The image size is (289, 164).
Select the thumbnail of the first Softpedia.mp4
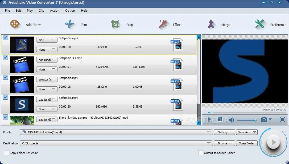tap(22, 45)
